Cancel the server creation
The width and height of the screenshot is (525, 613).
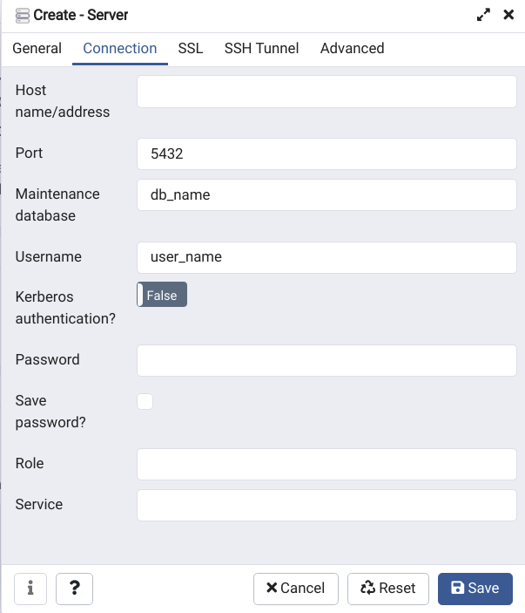295,589
